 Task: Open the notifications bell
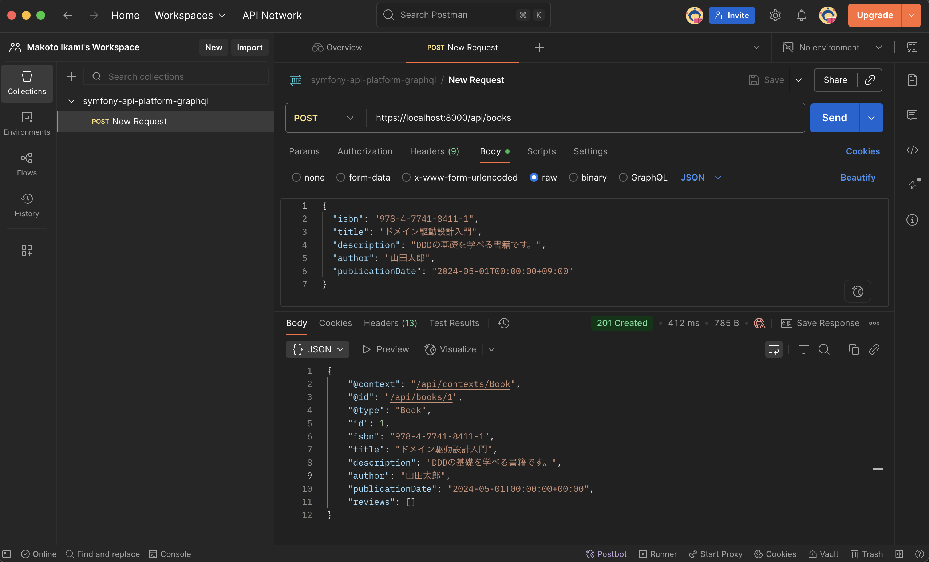point(802,15)
